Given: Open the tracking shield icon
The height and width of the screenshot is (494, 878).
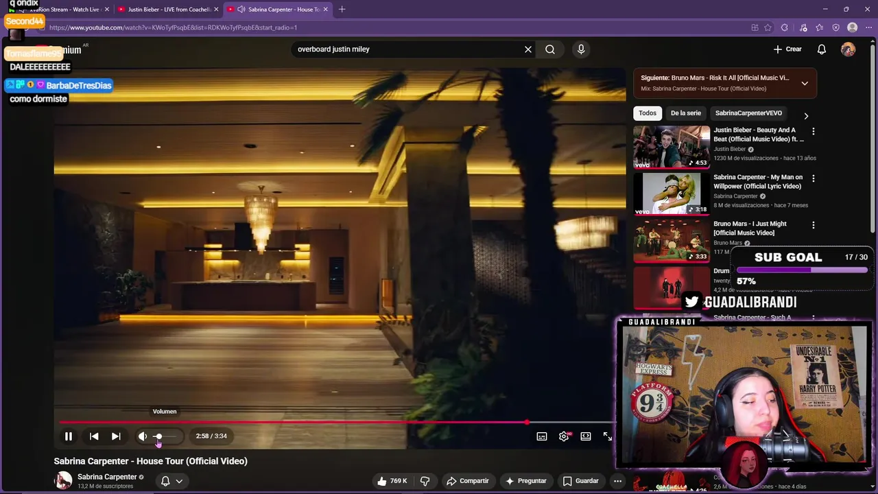Looking at the screenshot, I should coord(835,27).
